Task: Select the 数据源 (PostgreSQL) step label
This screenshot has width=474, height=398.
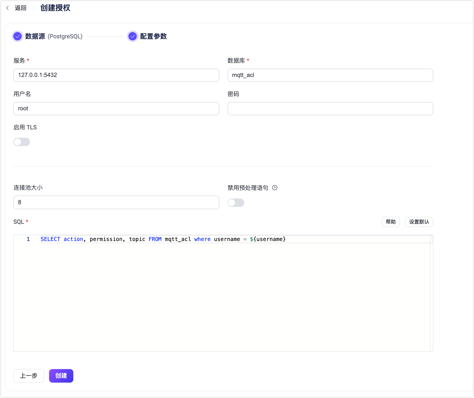Action: [x=53, y=37]
